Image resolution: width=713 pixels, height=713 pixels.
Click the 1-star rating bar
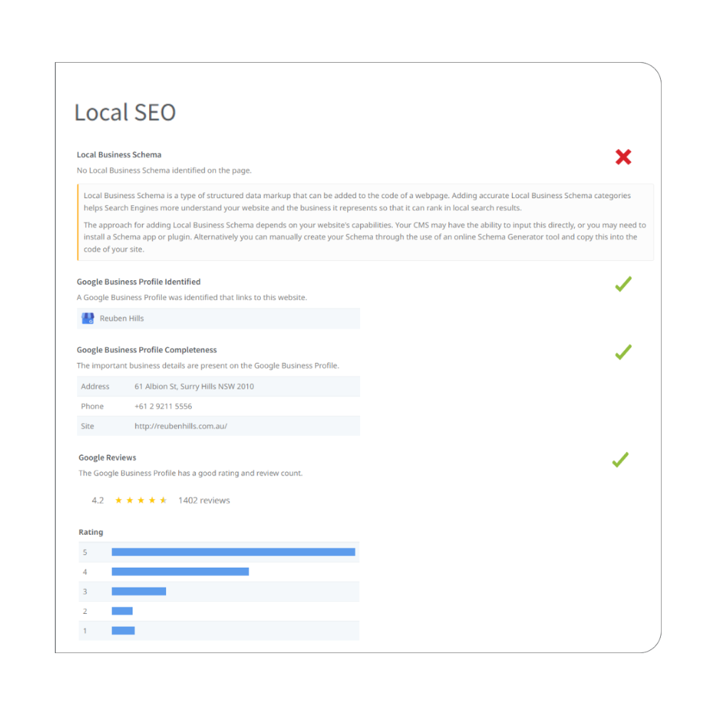123,630
